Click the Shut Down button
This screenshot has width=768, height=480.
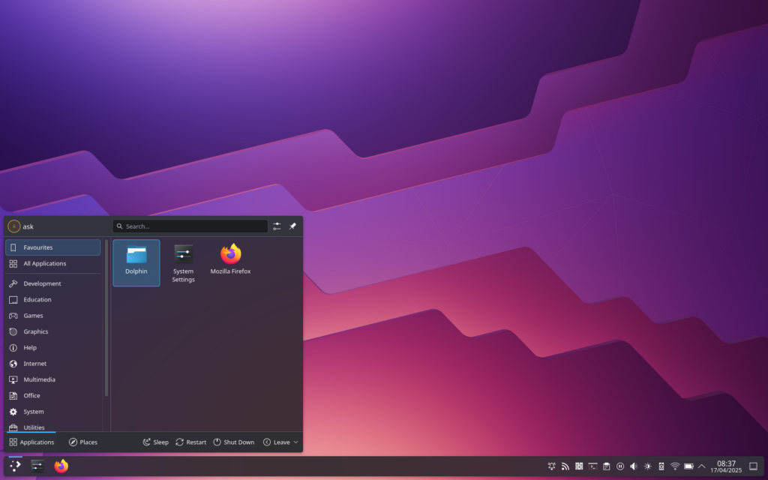click(x=233, y=442)
